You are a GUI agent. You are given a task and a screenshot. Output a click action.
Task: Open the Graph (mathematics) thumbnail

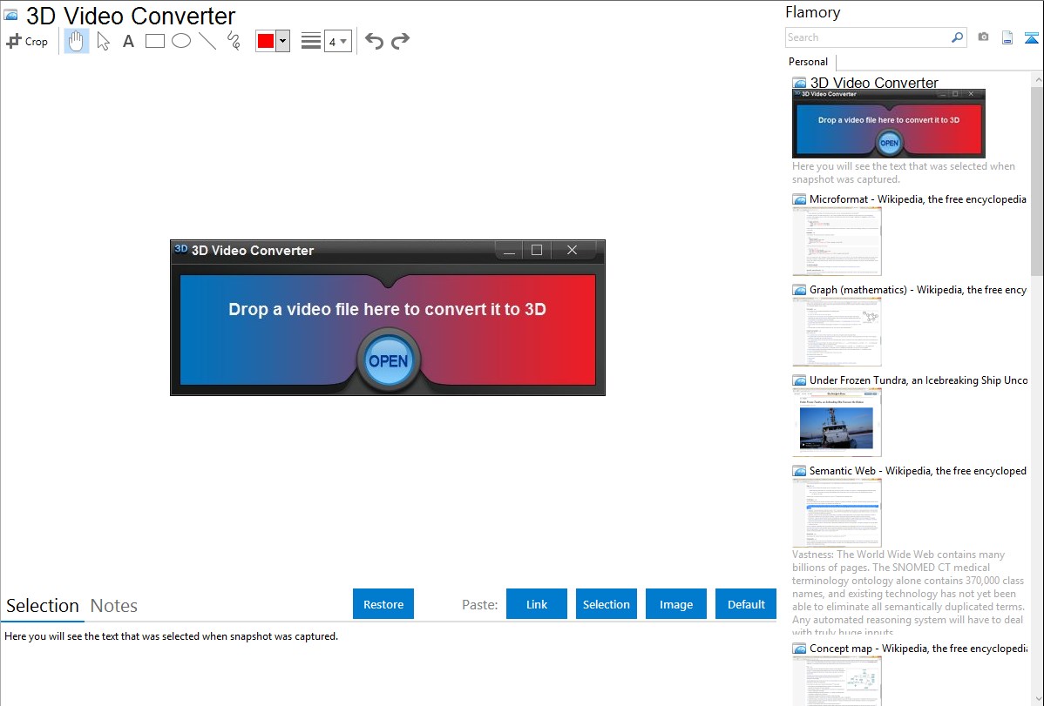point(837,332)
